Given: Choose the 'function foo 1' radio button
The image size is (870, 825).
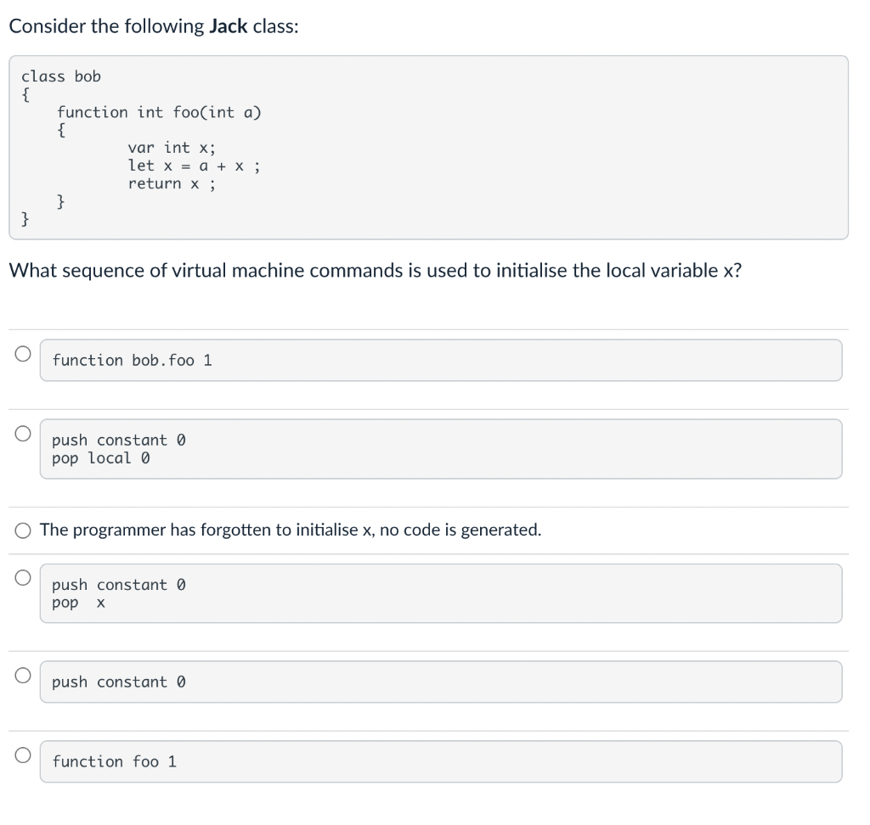Looking at the screenshot, I should click(x=23, y=754).
